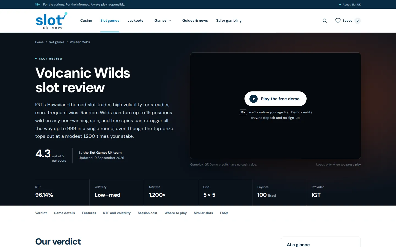This screenshot has height=247, width=396.
Task: Click the Low–med volatility value
Action: tap(108, 195)
